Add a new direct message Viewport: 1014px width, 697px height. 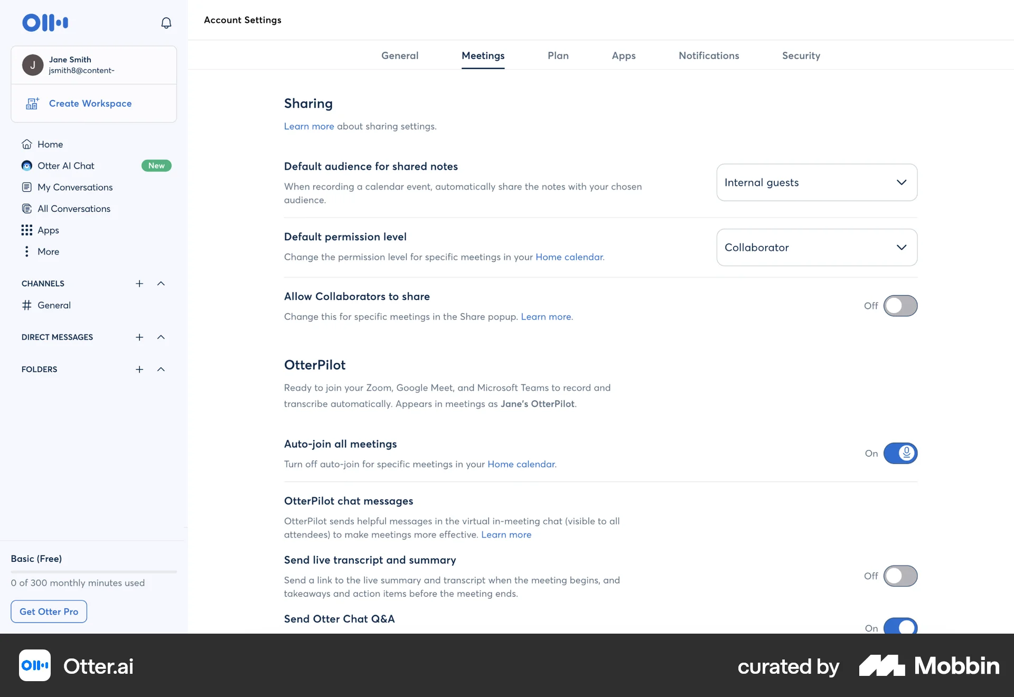(x=139, y=337)
